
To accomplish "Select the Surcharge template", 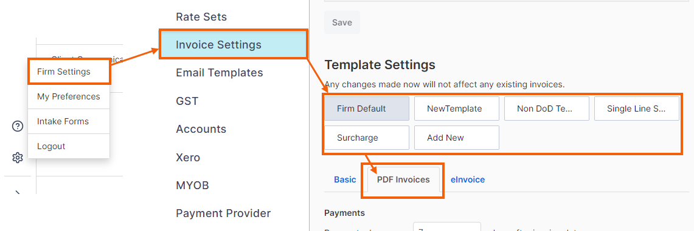I will (367, 138).
